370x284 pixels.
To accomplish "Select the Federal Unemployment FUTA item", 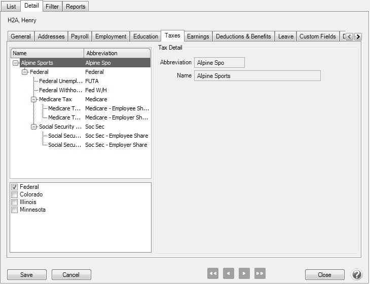I will [60, 81].
